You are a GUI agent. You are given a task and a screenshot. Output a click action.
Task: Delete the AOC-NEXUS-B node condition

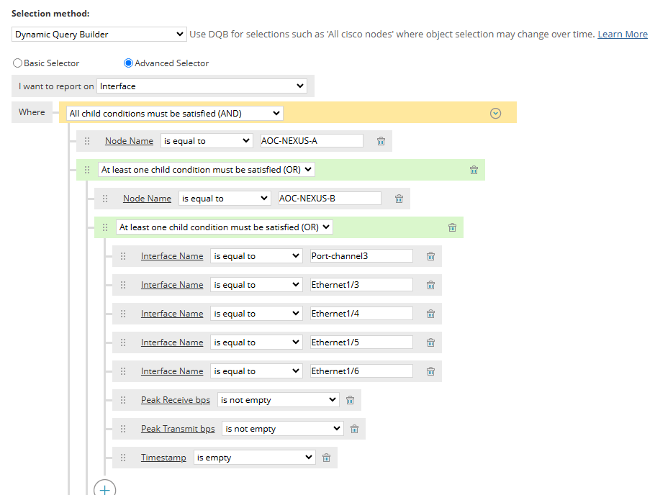399,199
